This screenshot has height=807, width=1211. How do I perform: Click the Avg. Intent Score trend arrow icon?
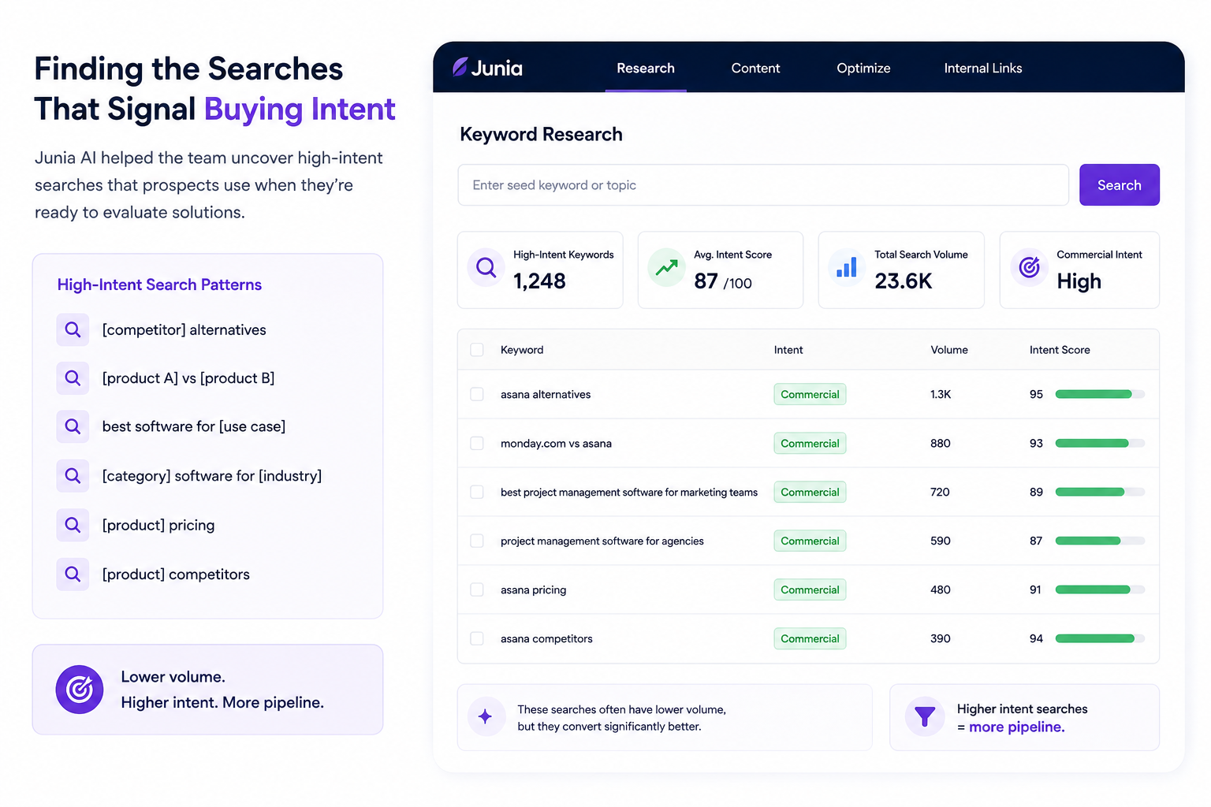click(667, 268)
